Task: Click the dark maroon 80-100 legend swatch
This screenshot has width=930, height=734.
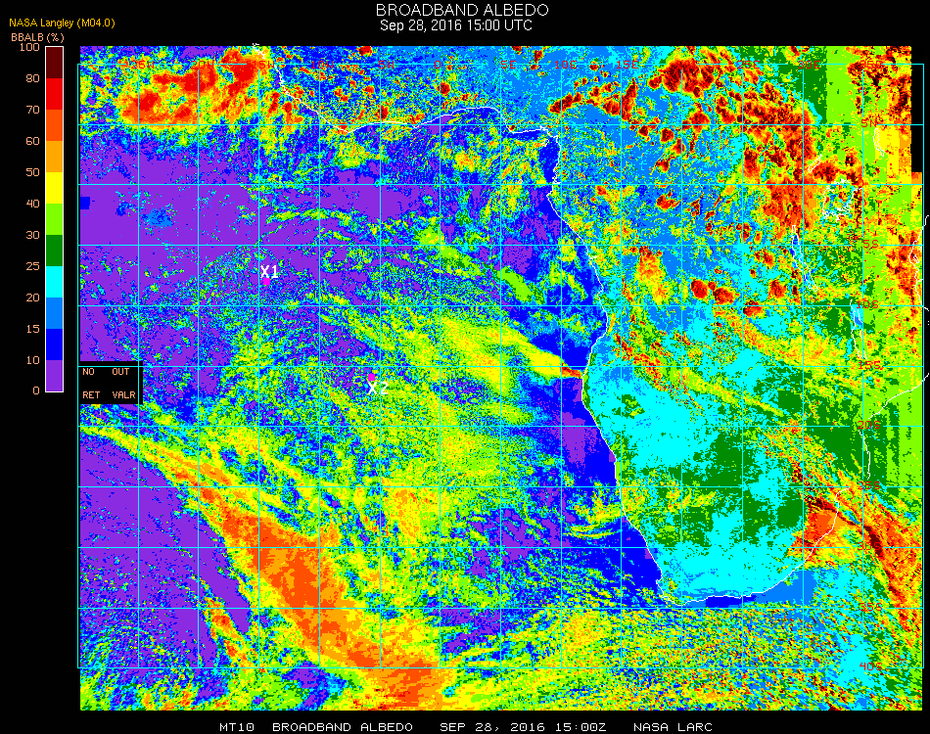Action: click(x=55, y=63)
